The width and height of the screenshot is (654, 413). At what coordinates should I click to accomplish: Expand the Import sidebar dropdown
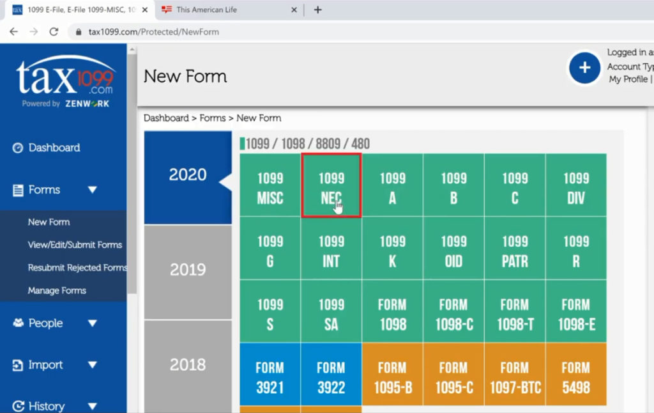91,364
